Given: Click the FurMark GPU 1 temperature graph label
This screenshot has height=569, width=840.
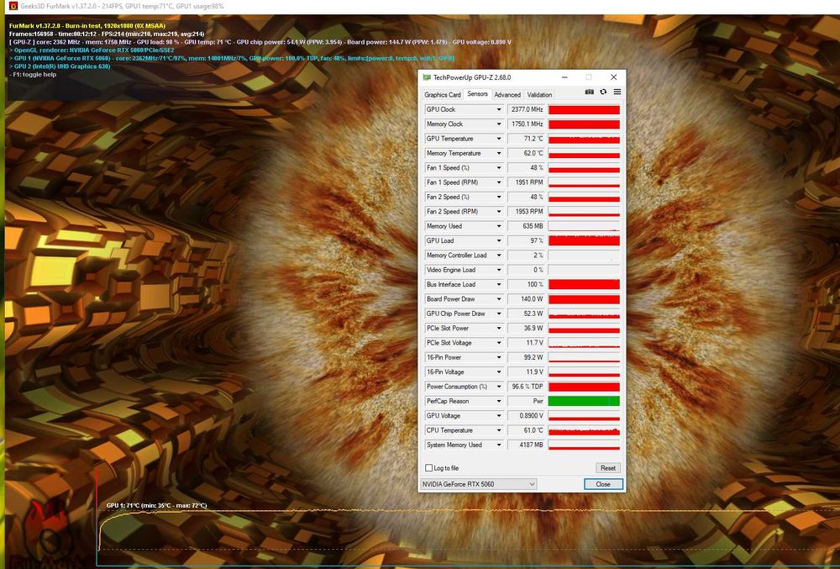Looking at the screenshot, I should (x=156, y=506).
